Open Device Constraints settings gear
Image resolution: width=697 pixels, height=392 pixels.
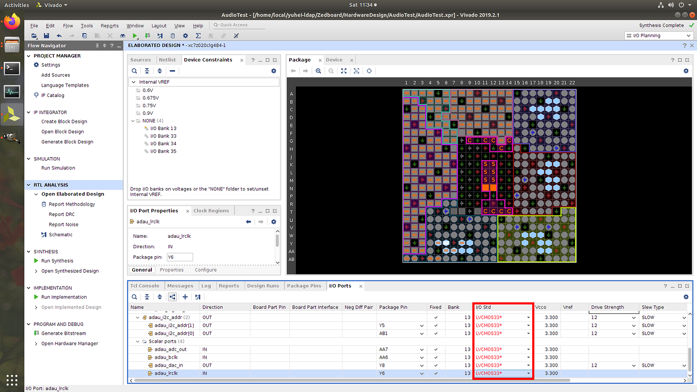coord(273,71)
